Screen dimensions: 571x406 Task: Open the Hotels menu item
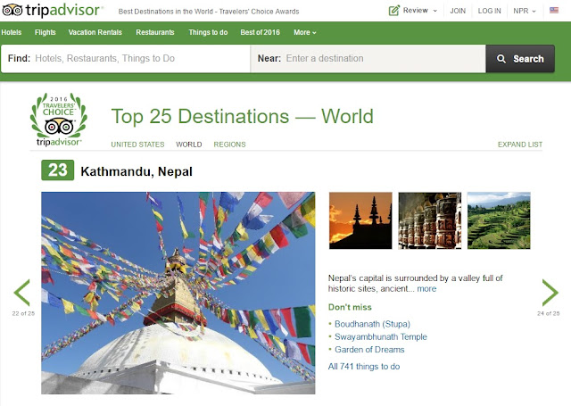[12, 32]
